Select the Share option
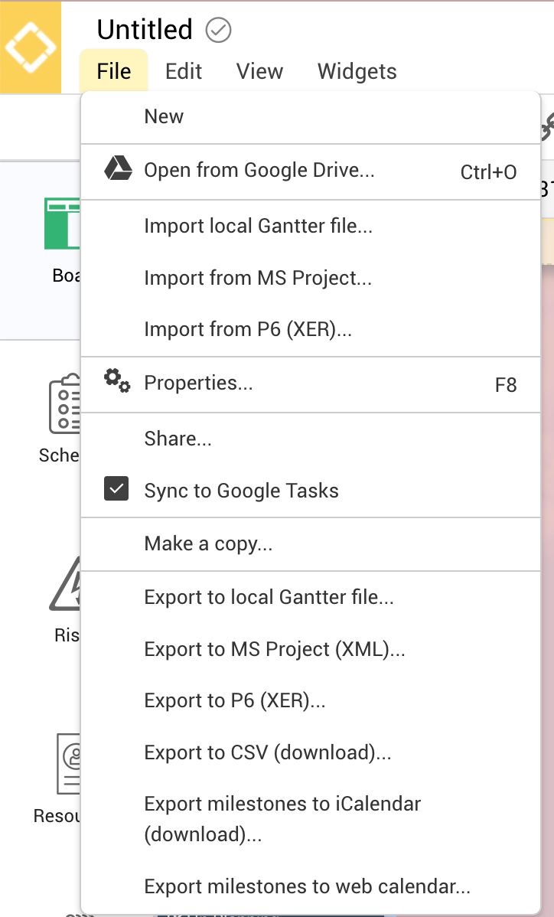The image size is (554, 917). pyautogui.click(x=311, y=439)
